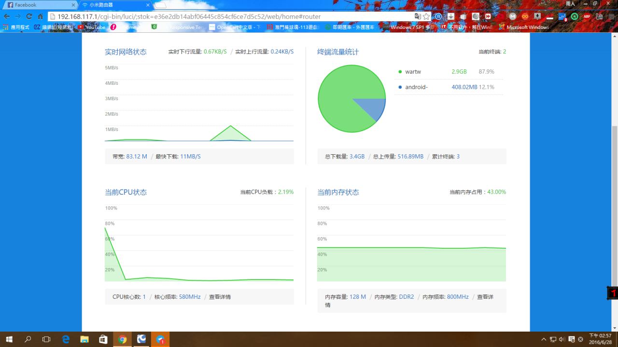The height and width of the screenshot is (347, 618).
Task: Open Task View on the taskbar
Action: [46, 339]
